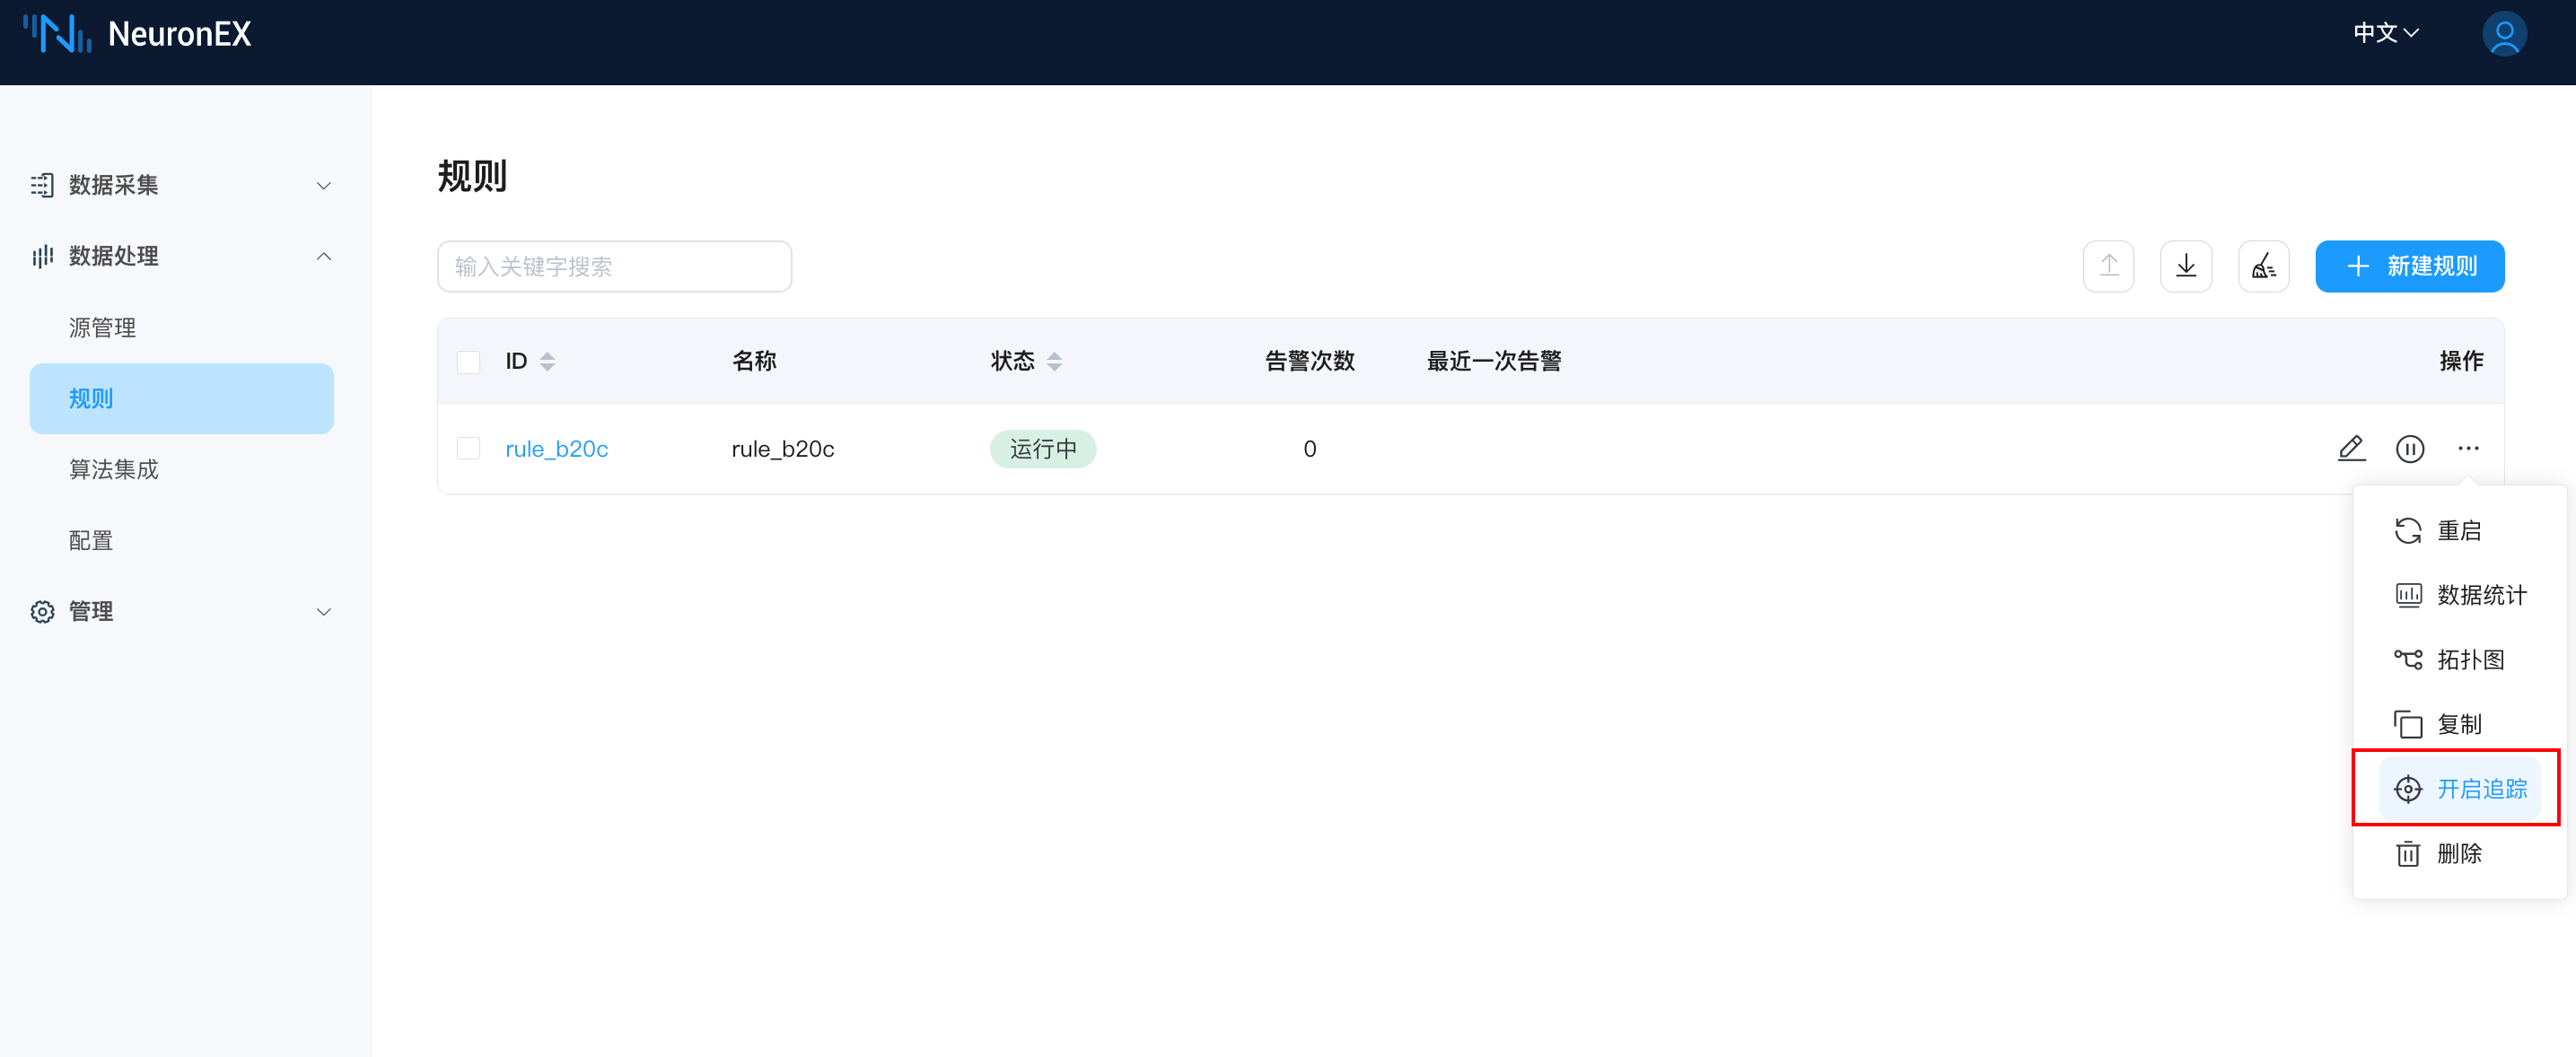Pause the running rule_b20c rule
2576x1057 pixels.
coord(2409,449)
